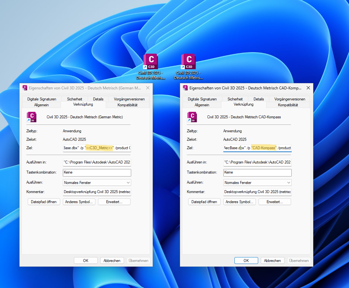Click the large C3D icon beside the German Metric name

[32, 117]
